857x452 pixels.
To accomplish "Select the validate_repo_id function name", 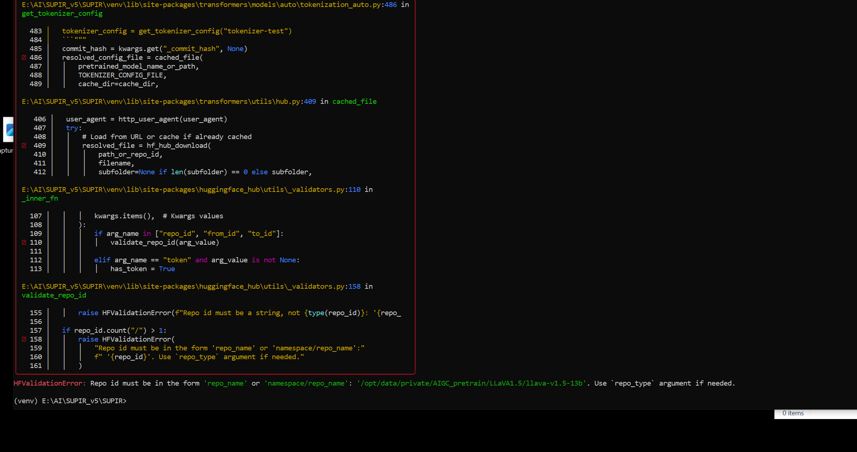I will pos(54,295).
